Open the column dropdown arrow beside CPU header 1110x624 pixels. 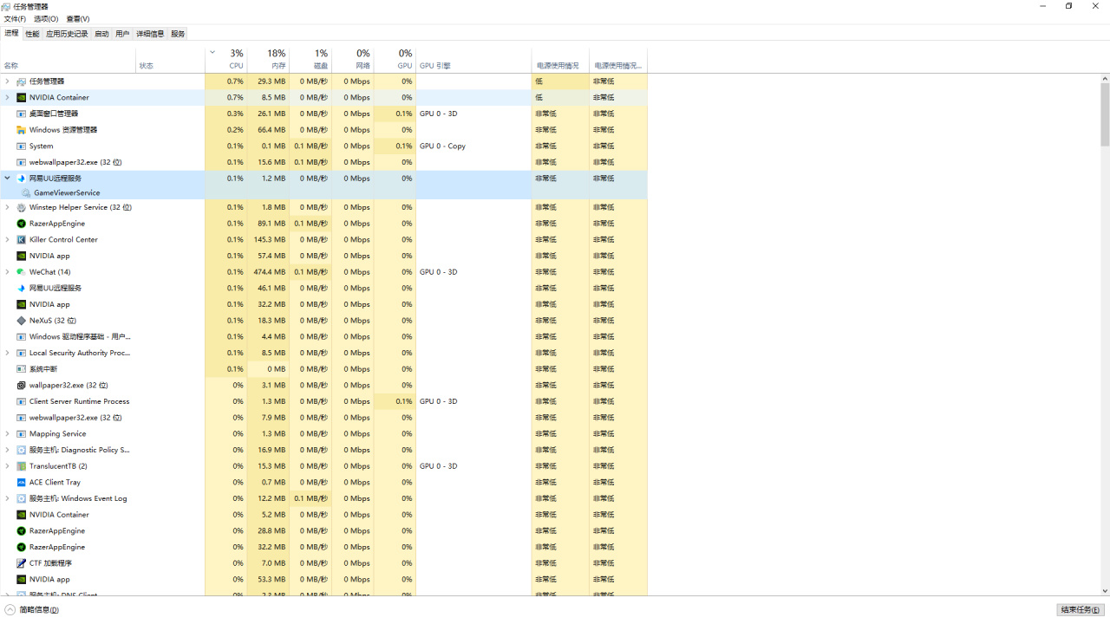tap(212, 52)
